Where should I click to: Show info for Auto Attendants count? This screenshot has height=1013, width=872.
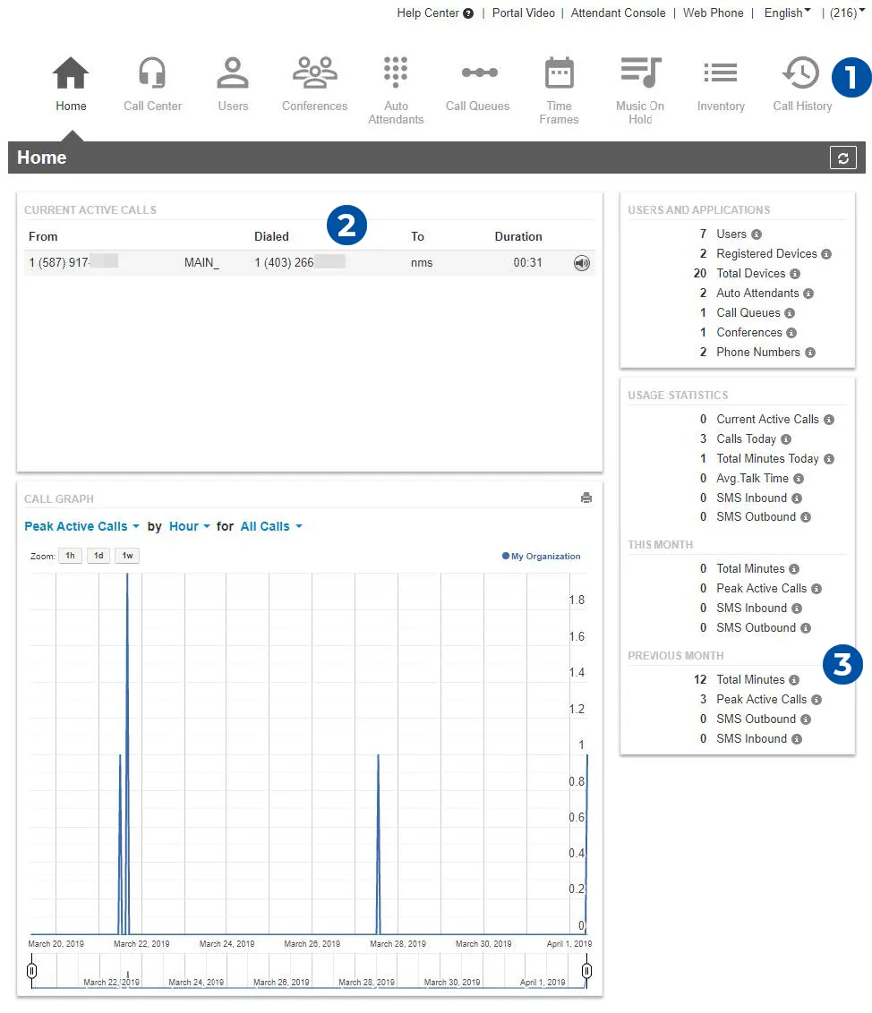pos(808,294)
